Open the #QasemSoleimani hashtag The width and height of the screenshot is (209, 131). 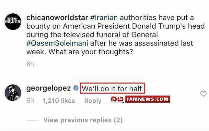(57, 43)
